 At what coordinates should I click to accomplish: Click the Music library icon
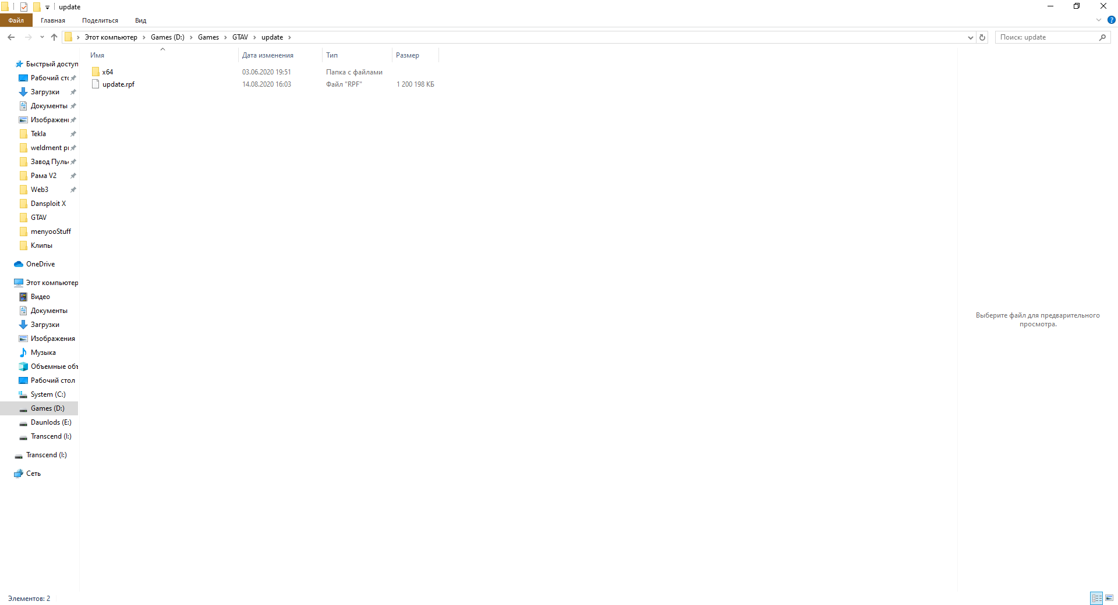tap(23, 353)
